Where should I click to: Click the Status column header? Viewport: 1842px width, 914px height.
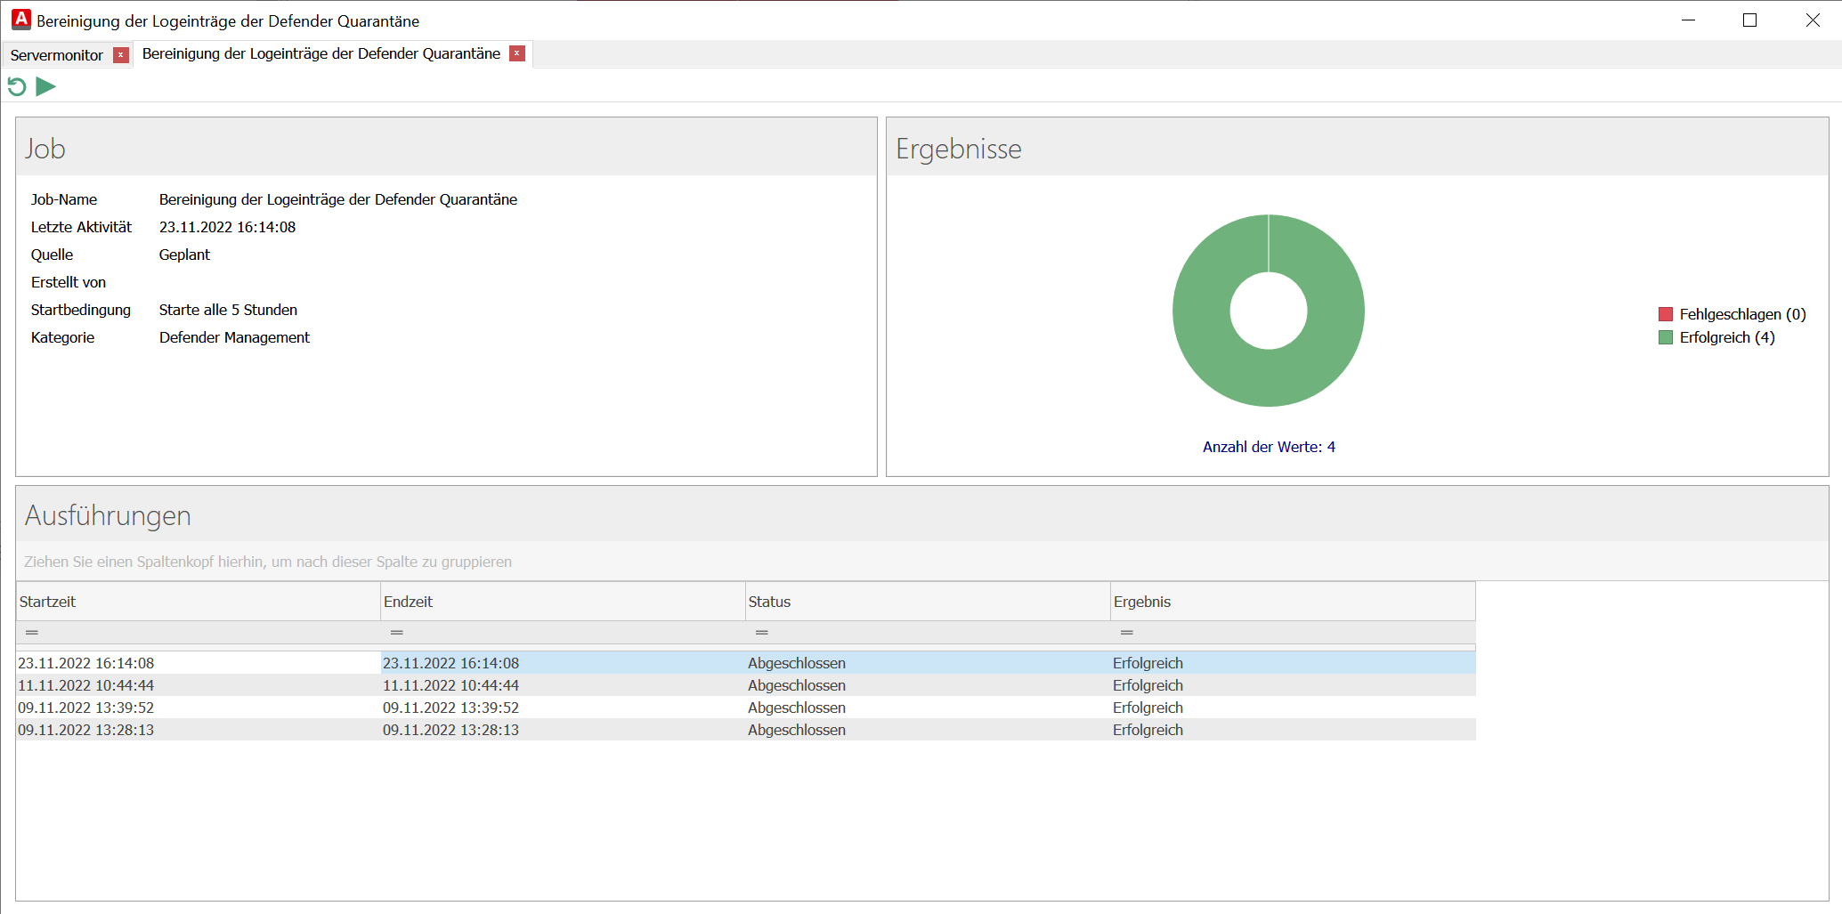[x=926, y=602]
